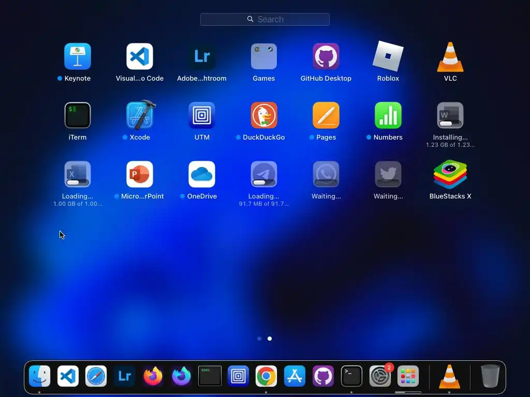Open Lightroom in the Dock
The height and width of the screenshot is (397, 530).
click(x=124, y=376)
